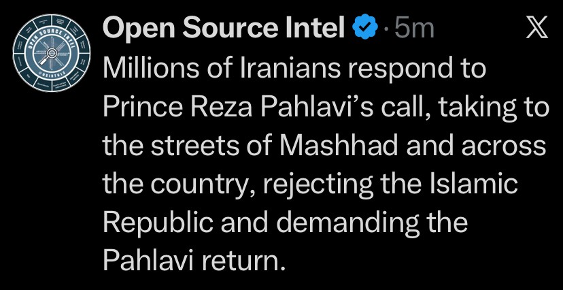Click the word "Intel" in the account name
The width and height of the screenshot is (563, 290).
click(x=313, y=28)
